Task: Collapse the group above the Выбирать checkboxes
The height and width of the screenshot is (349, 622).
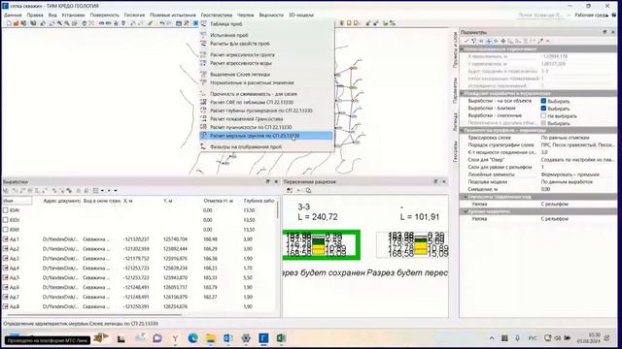Action: pyautogui.click(x=463, y=93)
